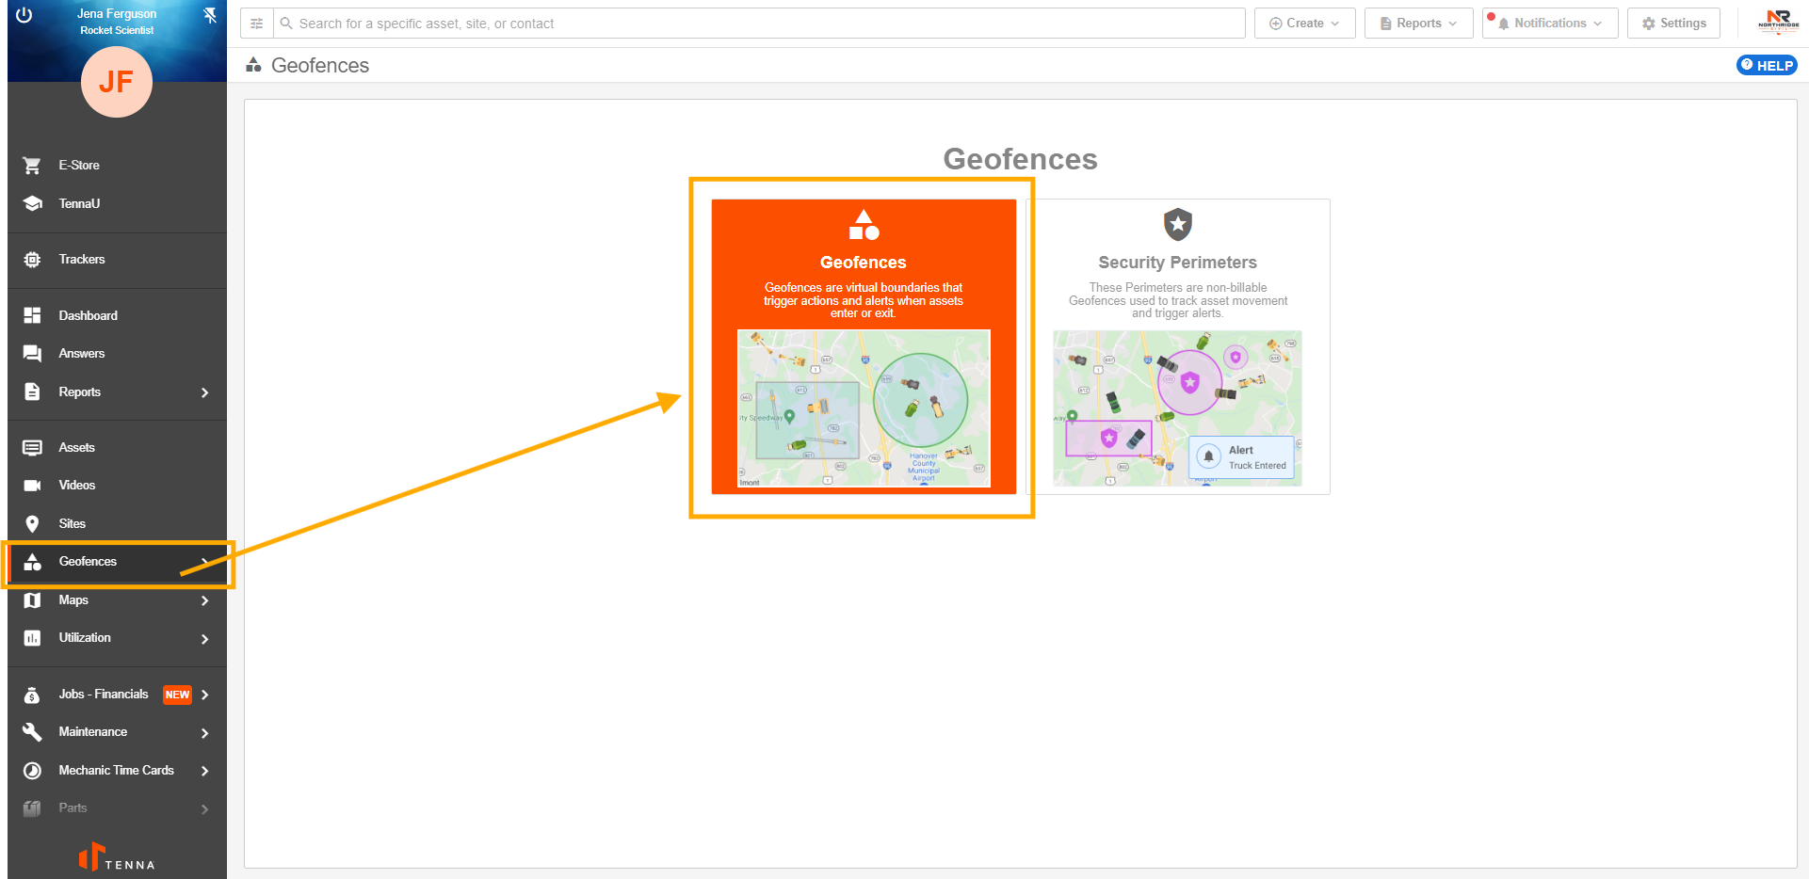The height and width of the screenshot is (879, 1809).
Task: Click the NR company logo
Action: (x=1778, y=22)
